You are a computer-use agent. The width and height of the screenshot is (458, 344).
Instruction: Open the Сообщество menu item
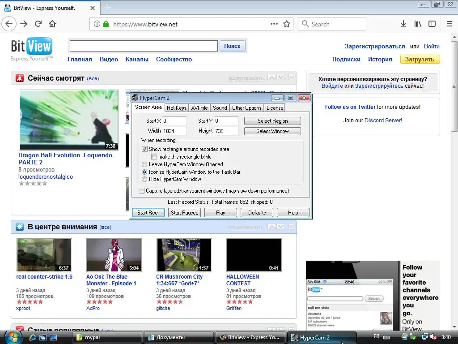[x=174, y=60]
